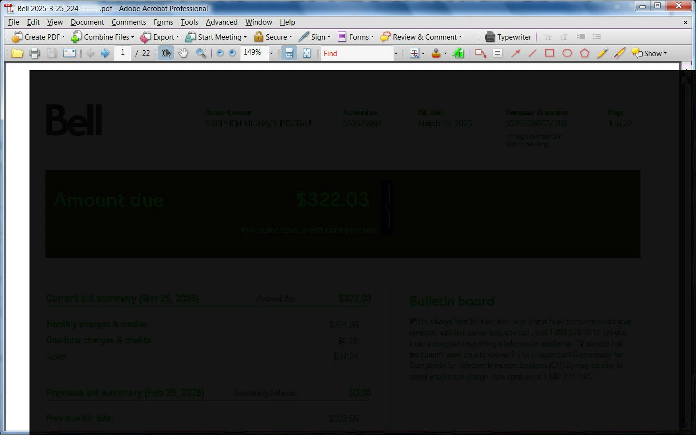The image size is (696, 435).
Task: Select the Callout tool
Action: (x=480, y=53)
